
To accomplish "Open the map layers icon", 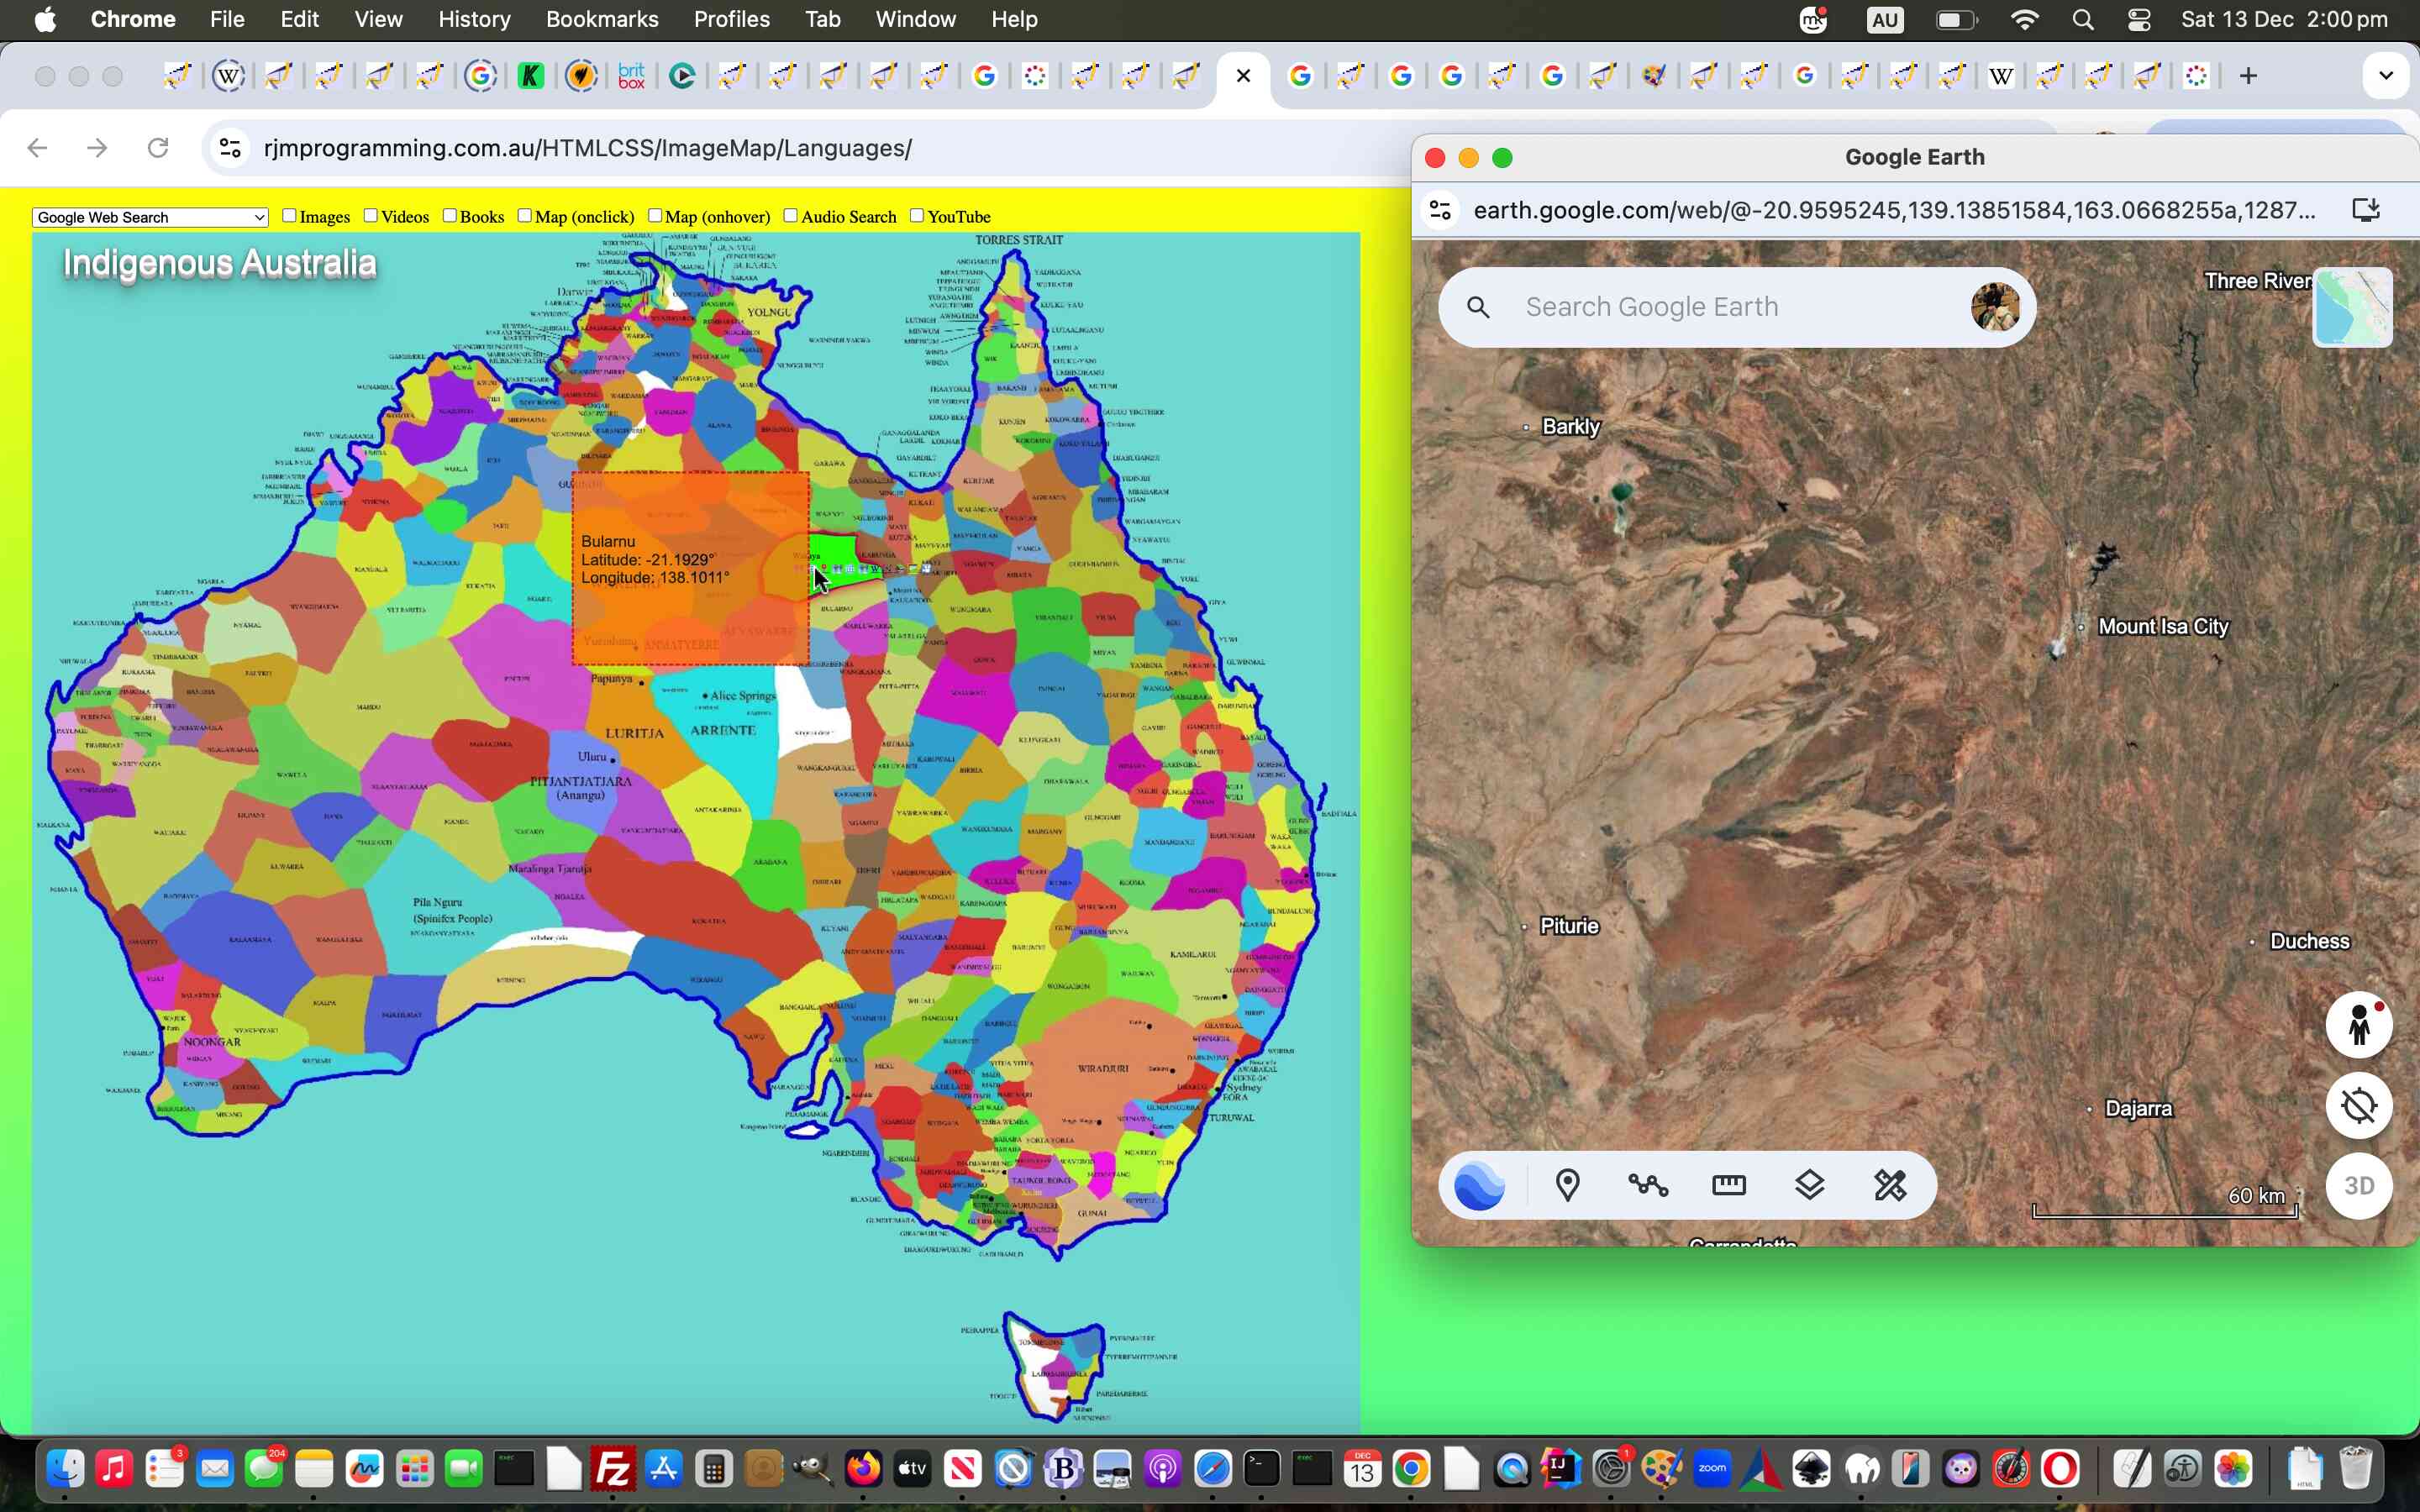I will [1810, 1186].
